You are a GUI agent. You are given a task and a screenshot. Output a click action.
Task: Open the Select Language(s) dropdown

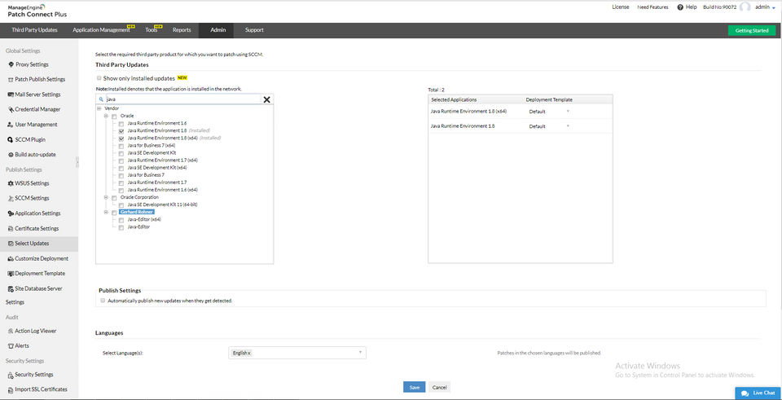click(297, 353)
